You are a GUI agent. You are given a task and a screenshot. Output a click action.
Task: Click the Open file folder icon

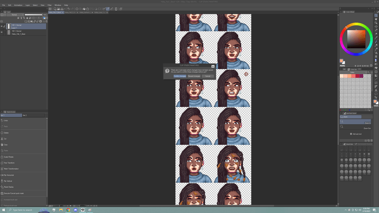pos(58,9)
